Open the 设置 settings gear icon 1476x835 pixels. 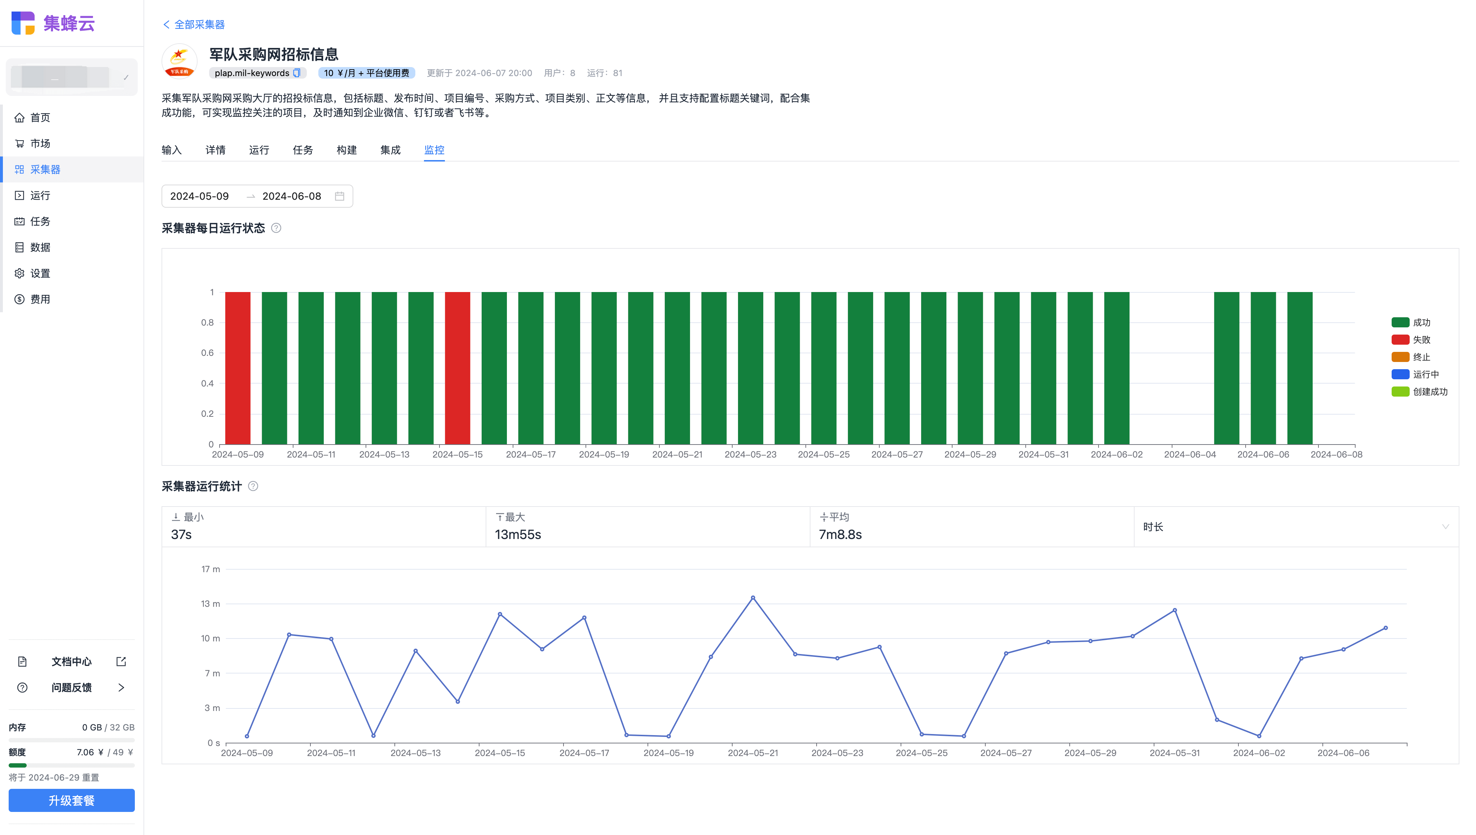18,273
